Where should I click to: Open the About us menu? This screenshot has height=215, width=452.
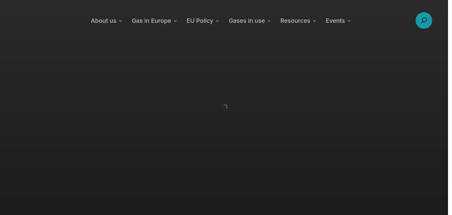[x=107, y=21]
